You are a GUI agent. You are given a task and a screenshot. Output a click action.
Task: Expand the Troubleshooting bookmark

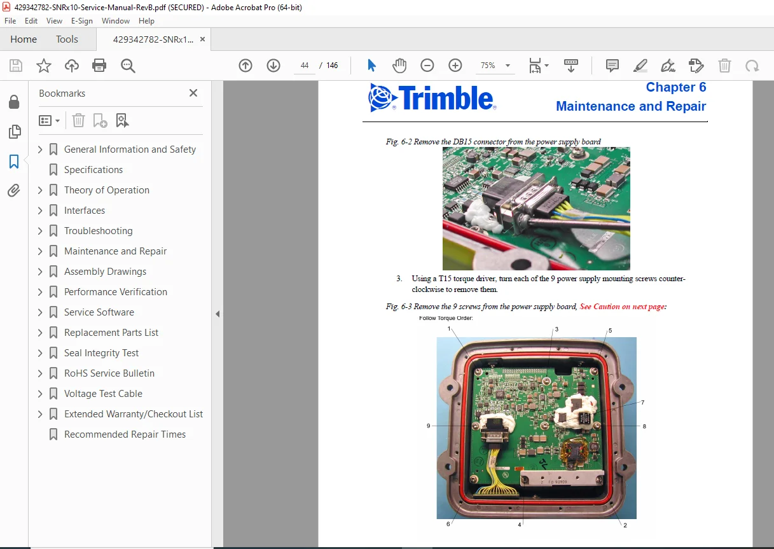(40, 231)
